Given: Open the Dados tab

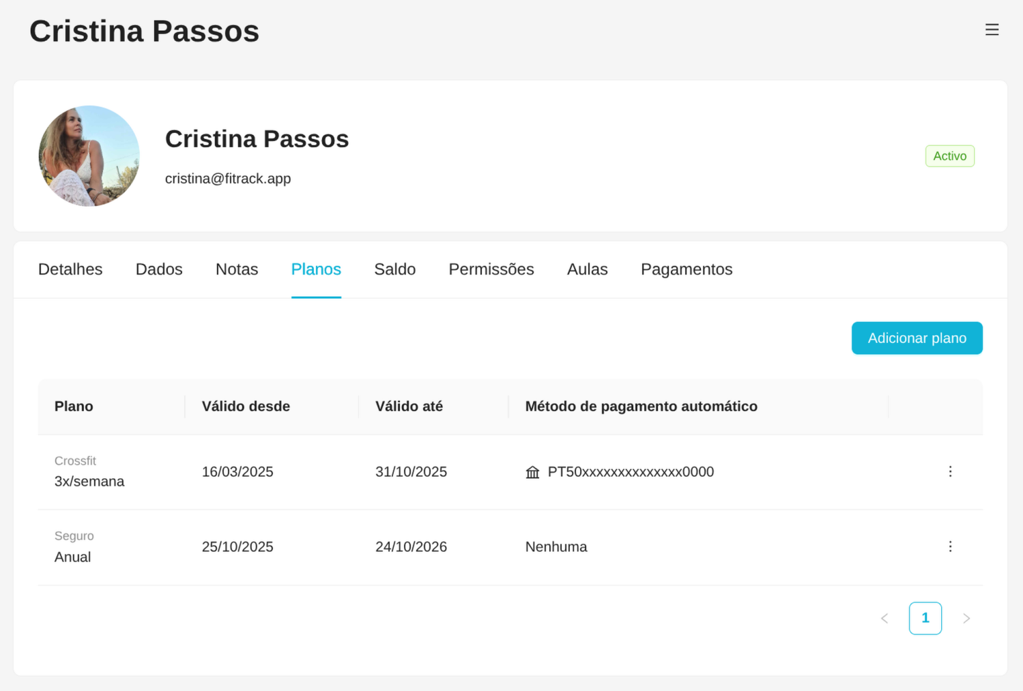Looking at the screenshot, I should [159, 269].
